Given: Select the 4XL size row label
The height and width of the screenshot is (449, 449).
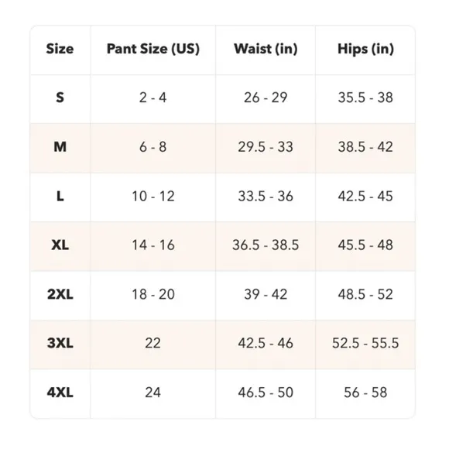Looking at the screenshot, I should coord(60,392).
